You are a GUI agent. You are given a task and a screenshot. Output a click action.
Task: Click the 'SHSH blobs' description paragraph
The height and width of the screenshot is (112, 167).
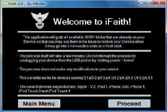click(83, 41)
